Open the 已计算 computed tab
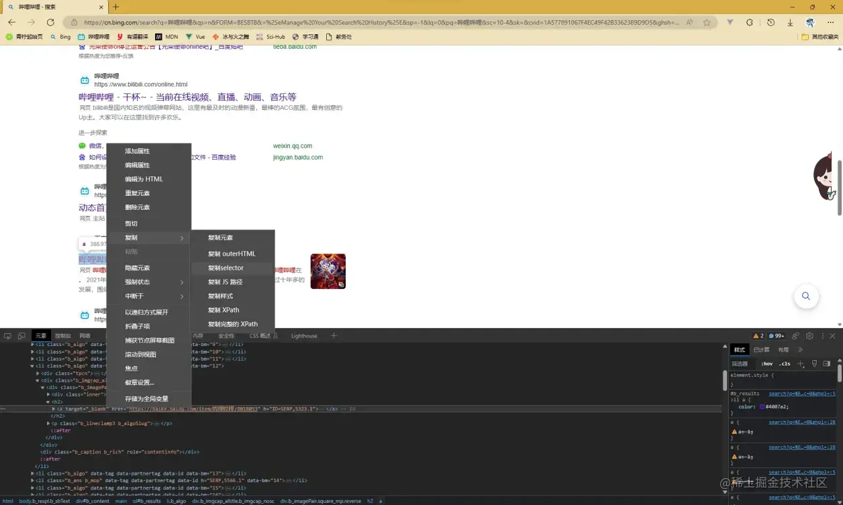 point(761,349)
